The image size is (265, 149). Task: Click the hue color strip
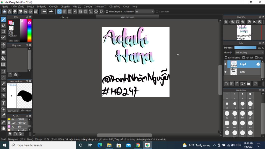pos(30,31)
